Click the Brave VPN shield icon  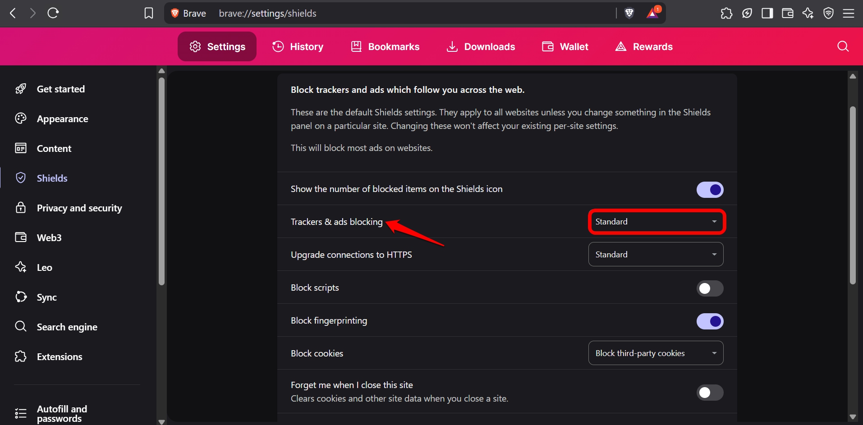(828, 13)
